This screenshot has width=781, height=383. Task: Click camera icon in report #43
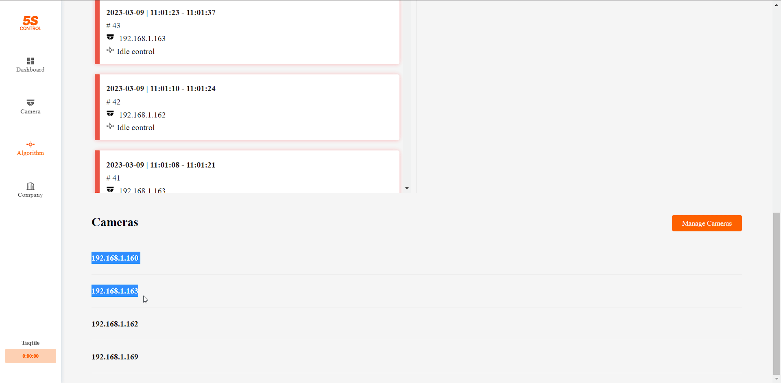point(110,37)
